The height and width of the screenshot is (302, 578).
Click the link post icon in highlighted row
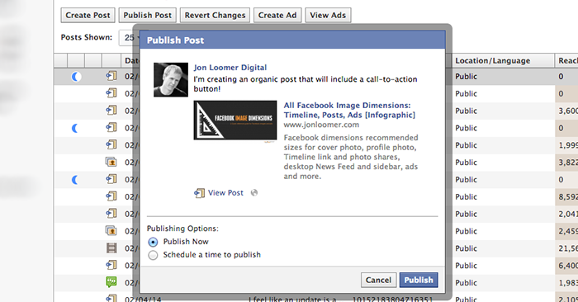click(x=111, y=76)
